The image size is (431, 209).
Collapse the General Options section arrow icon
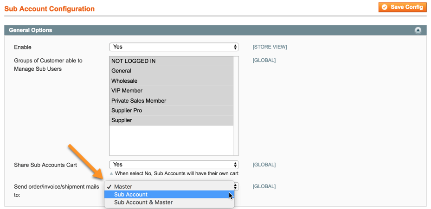pos(418,31)
